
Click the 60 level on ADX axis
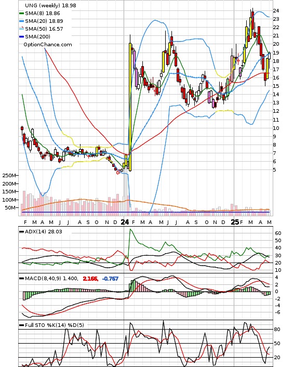(278, 233)
